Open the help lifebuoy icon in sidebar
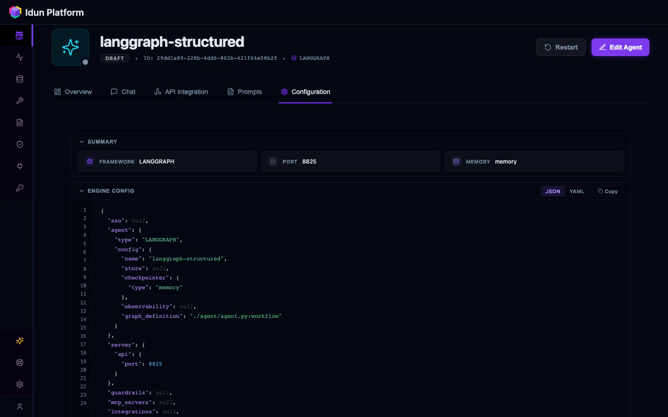The height and width of the screenshot is (417, 668). (19, 362)
